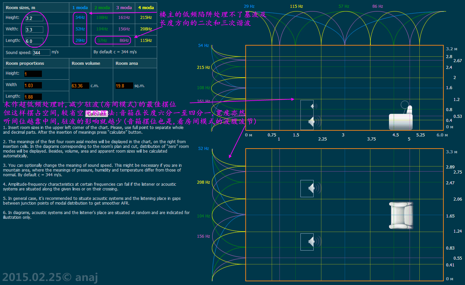Click the '4 moda' column header

[x=146, y=7]
